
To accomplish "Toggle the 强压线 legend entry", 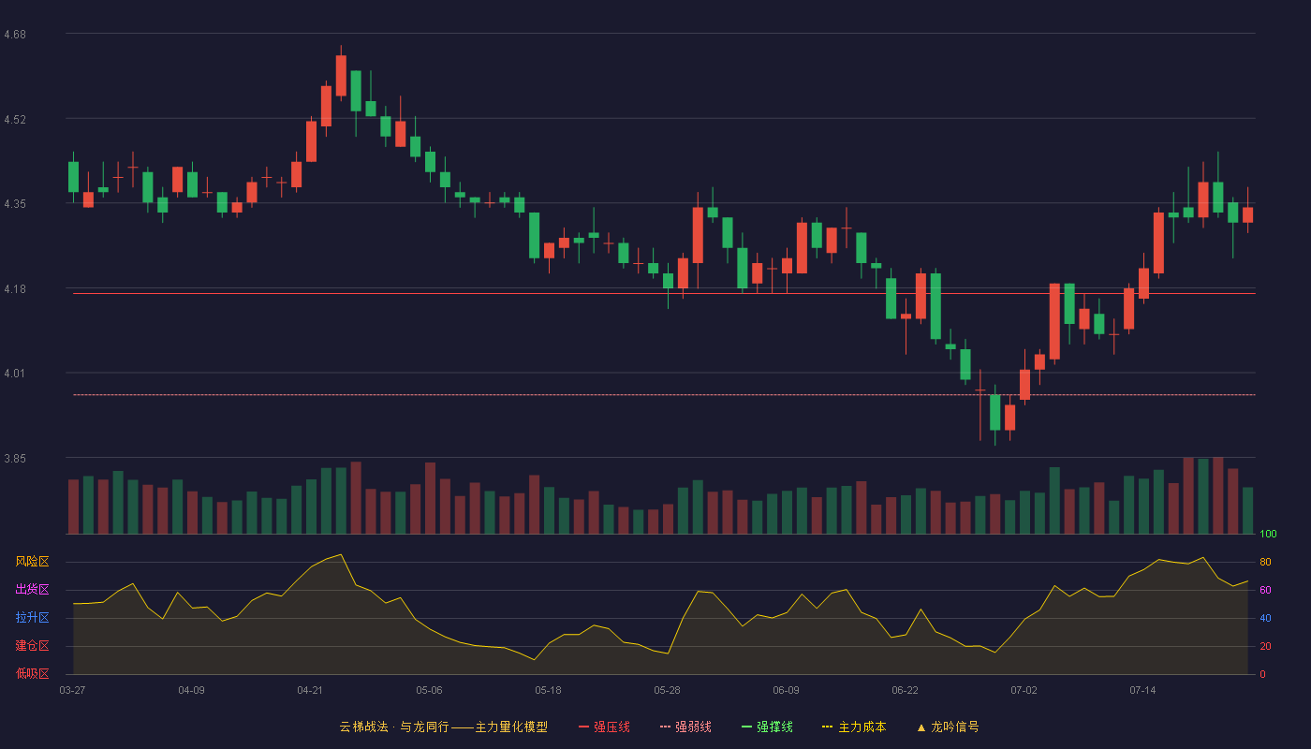I will pos(604,727).
